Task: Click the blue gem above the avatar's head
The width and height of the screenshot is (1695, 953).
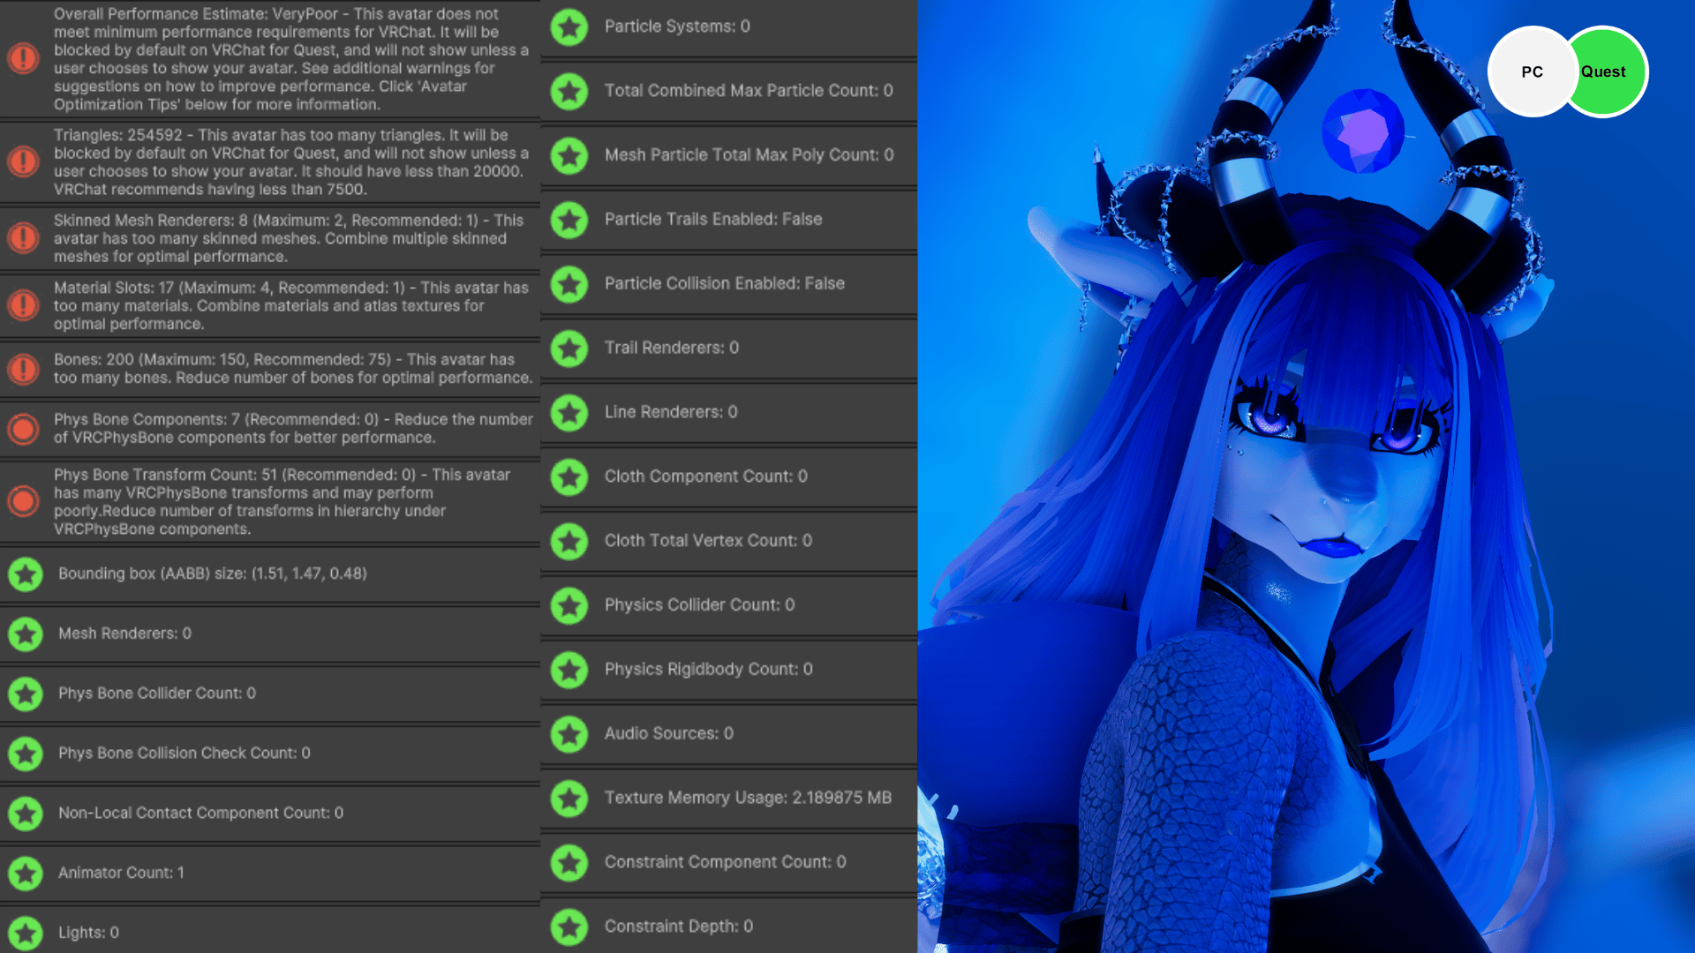Action: [1363, 131]
